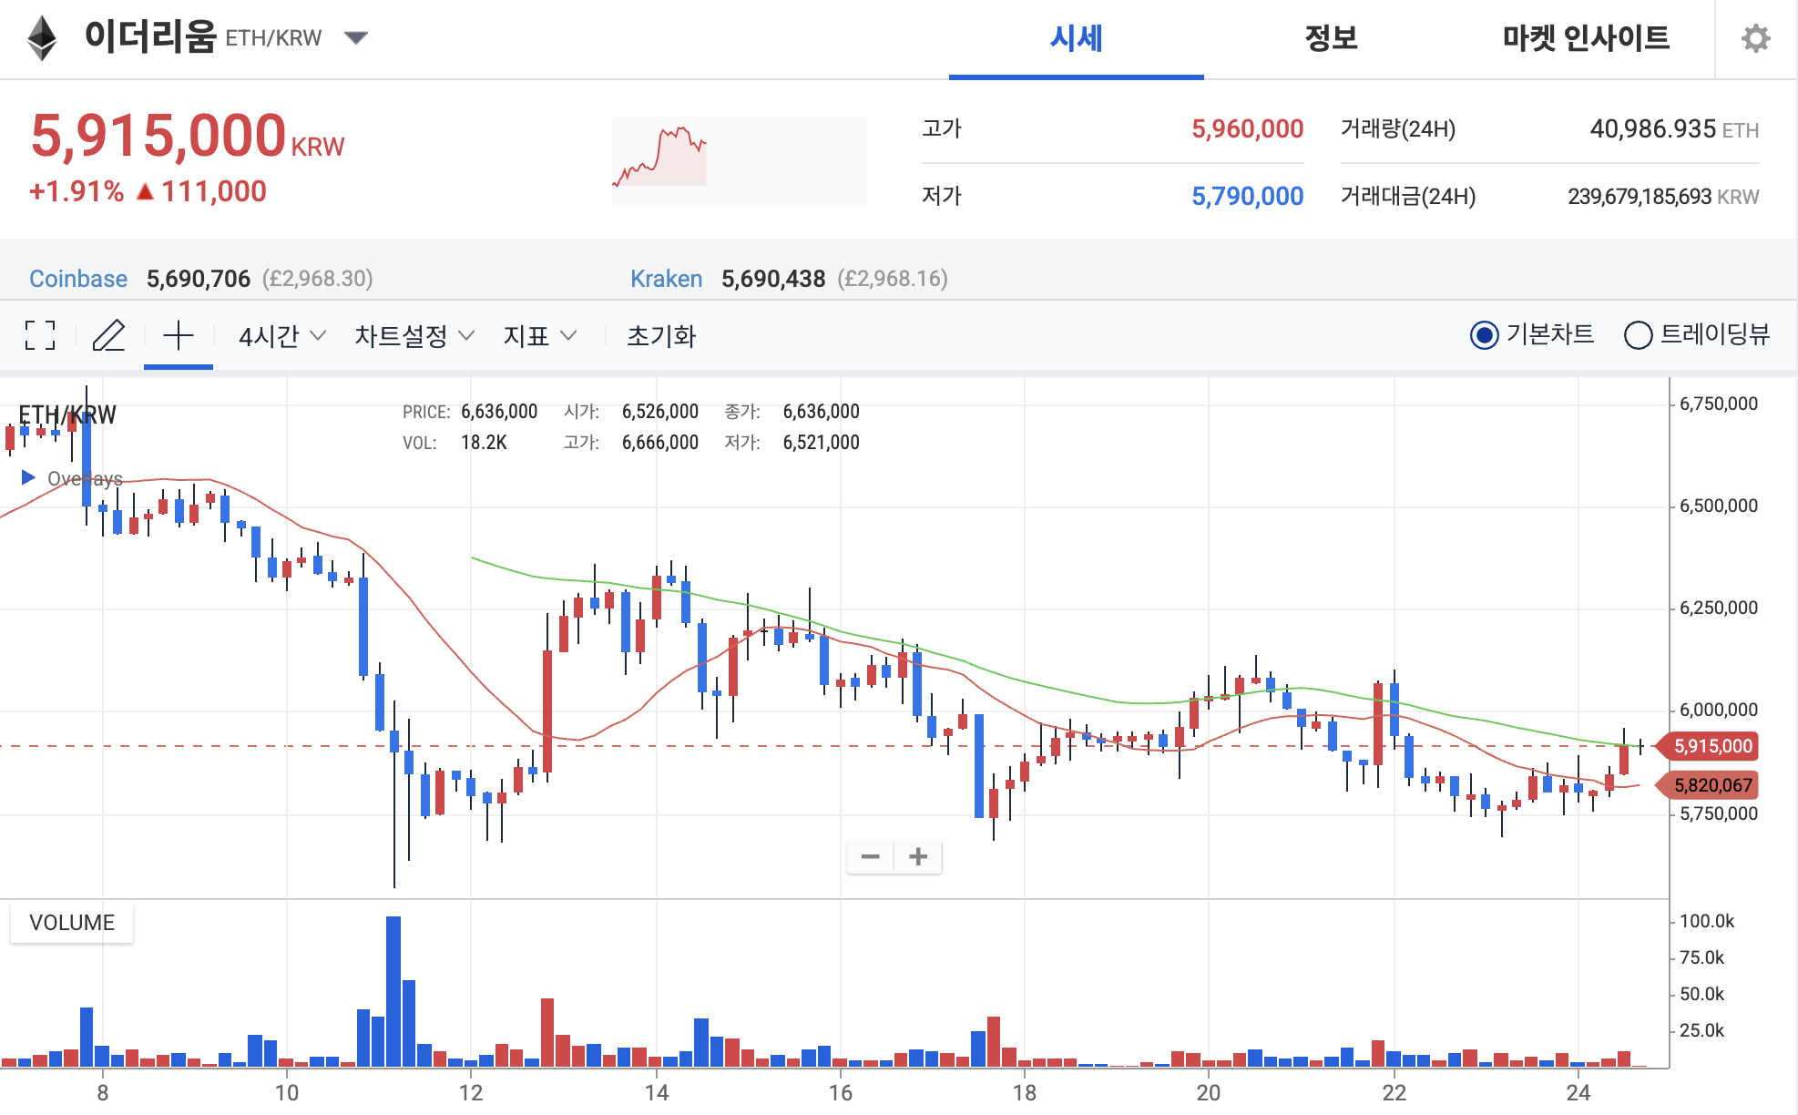Open the 4시간 timeframe dropdown
This screenshot has height=1115, width=1798.
(x=278, y=335)
